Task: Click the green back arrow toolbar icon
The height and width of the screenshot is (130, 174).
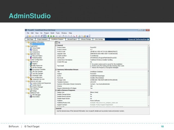Action: (x=54, y=36)
